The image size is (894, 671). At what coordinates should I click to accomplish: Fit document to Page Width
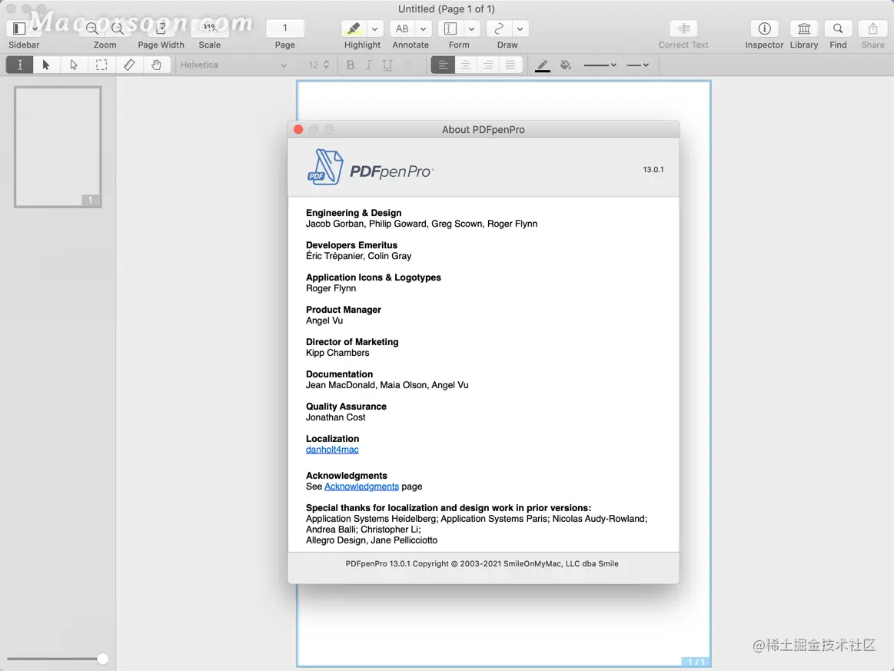click(161, 28)
